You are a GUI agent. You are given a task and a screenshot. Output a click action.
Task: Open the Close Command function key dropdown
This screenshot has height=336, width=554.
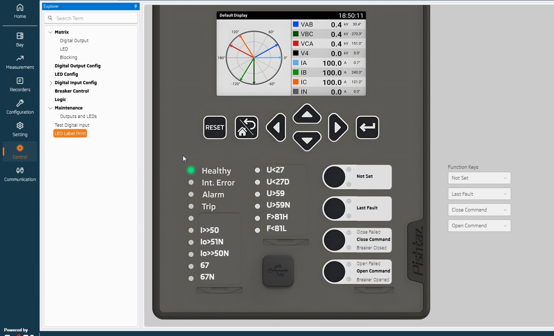tap(479, 210)
